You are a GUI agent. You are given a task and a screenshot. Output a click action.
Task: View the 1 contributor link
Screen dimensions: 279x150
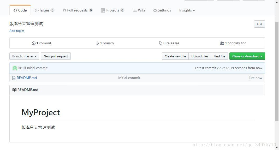coord(233,43)
